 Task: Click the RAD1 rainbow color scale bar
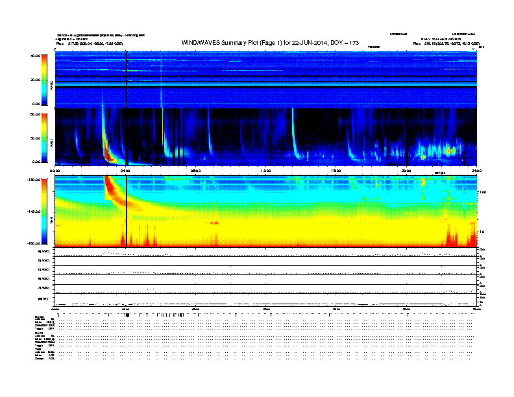44,138
